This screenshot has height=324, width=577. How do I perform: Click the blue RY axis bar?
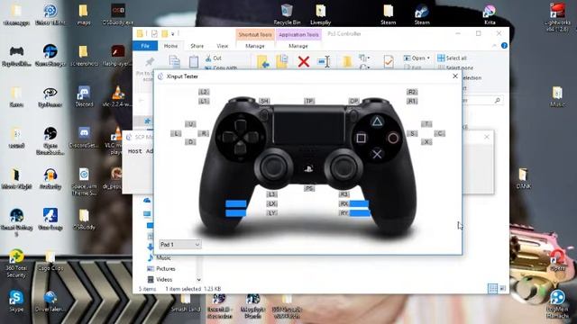360,212
